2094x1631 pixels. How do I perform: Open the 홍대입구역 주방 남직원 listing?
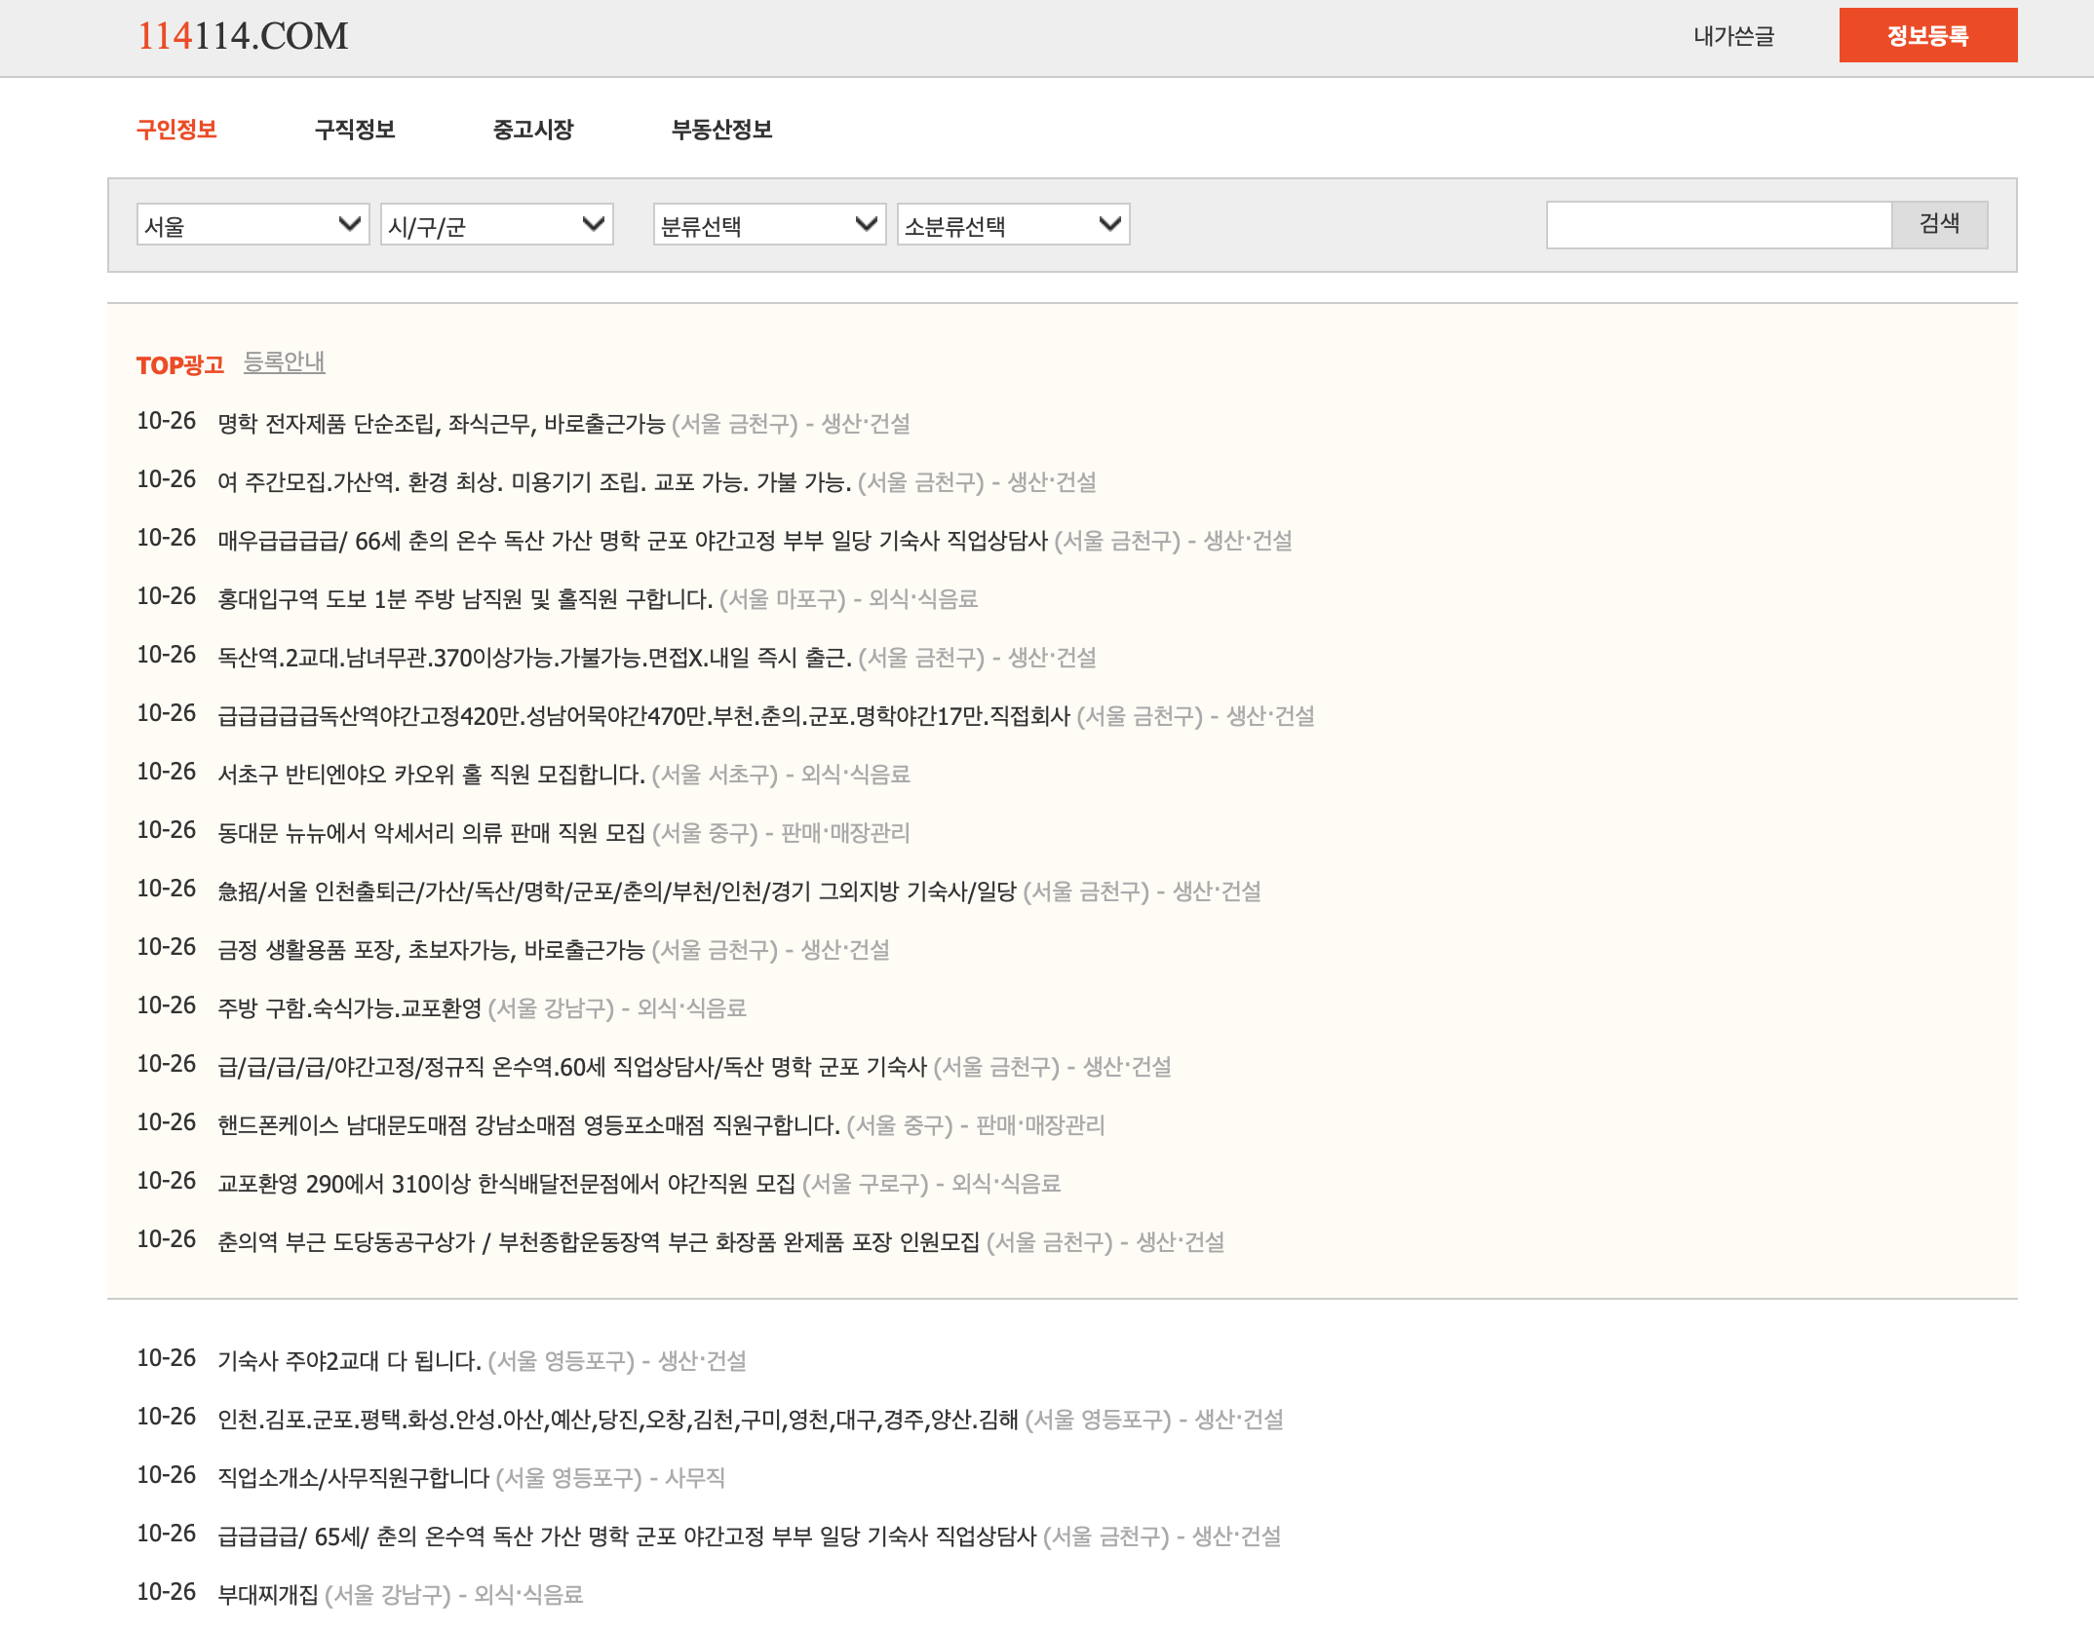(x=465, y=599)
